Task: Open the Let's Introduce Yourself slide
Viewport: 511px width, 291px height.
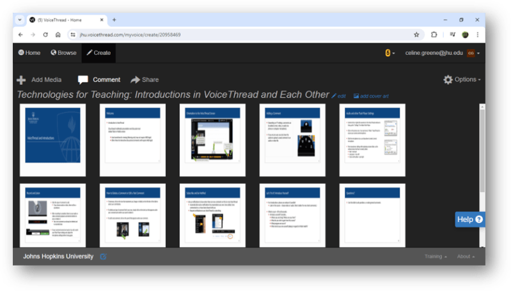Action: click(x=292, y=215)
